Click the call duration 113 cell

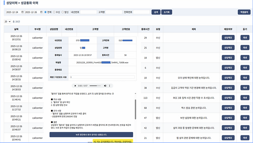[145, 98]
